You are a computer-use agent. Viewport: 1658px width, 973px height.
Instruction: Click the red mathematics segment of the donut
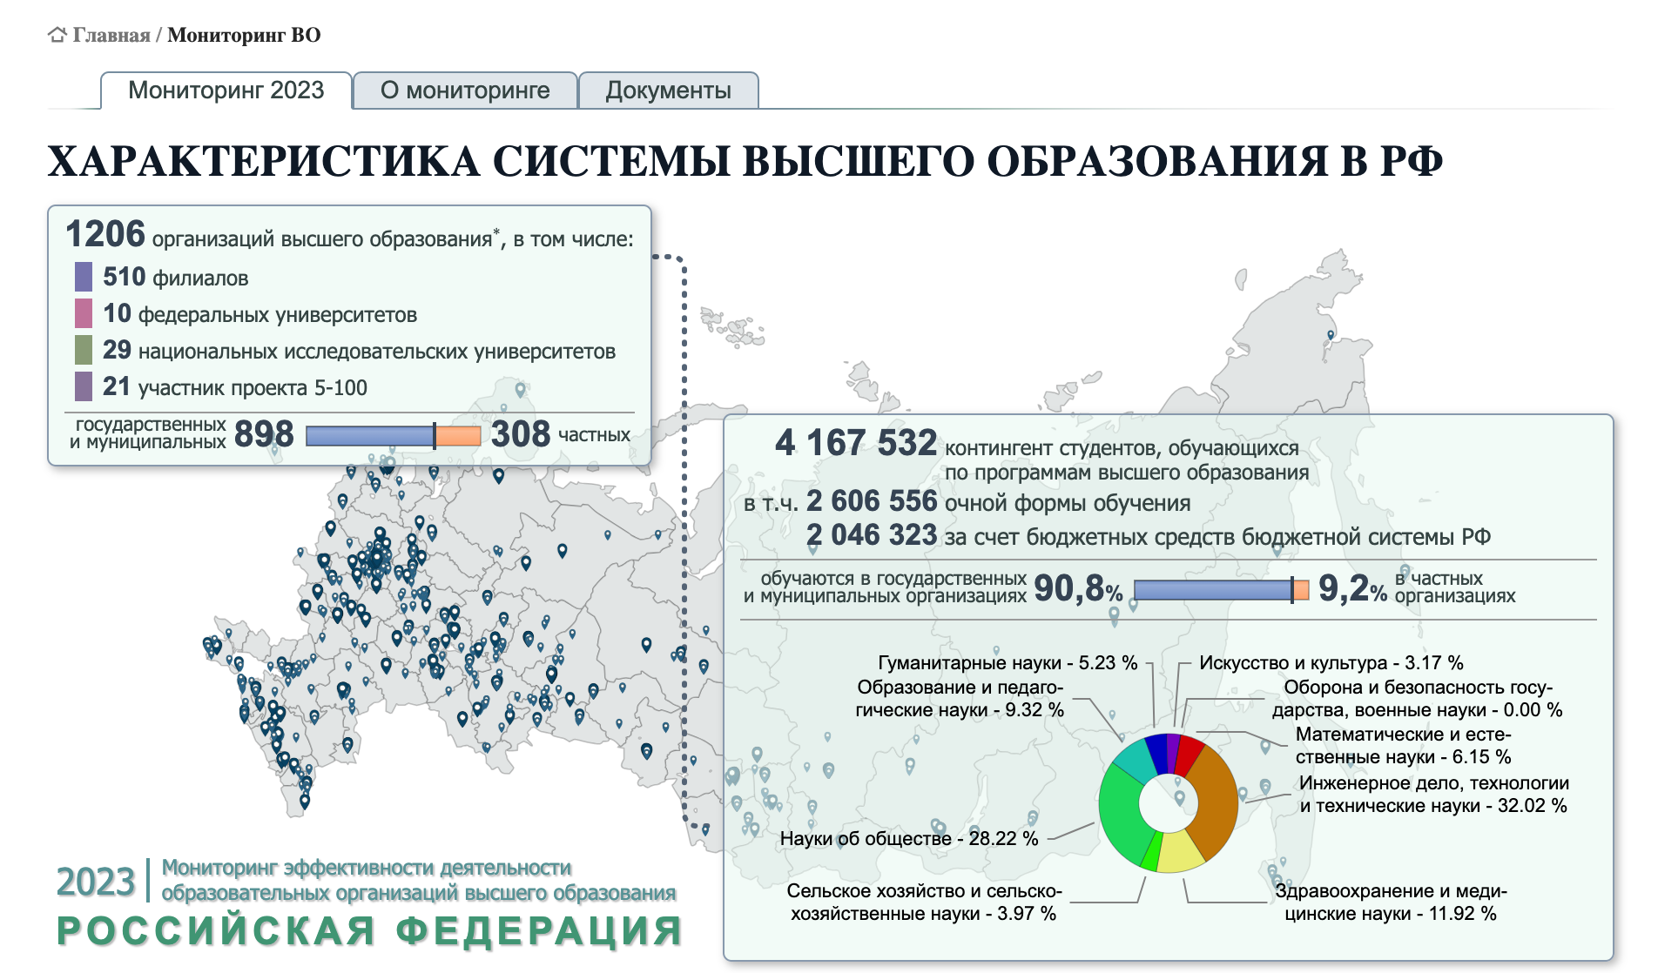(1190, 755)
